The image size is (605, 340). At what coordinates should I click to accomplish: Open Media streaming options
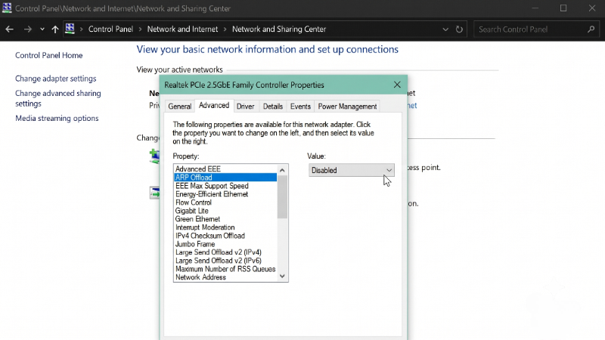(x=57, y=119)
